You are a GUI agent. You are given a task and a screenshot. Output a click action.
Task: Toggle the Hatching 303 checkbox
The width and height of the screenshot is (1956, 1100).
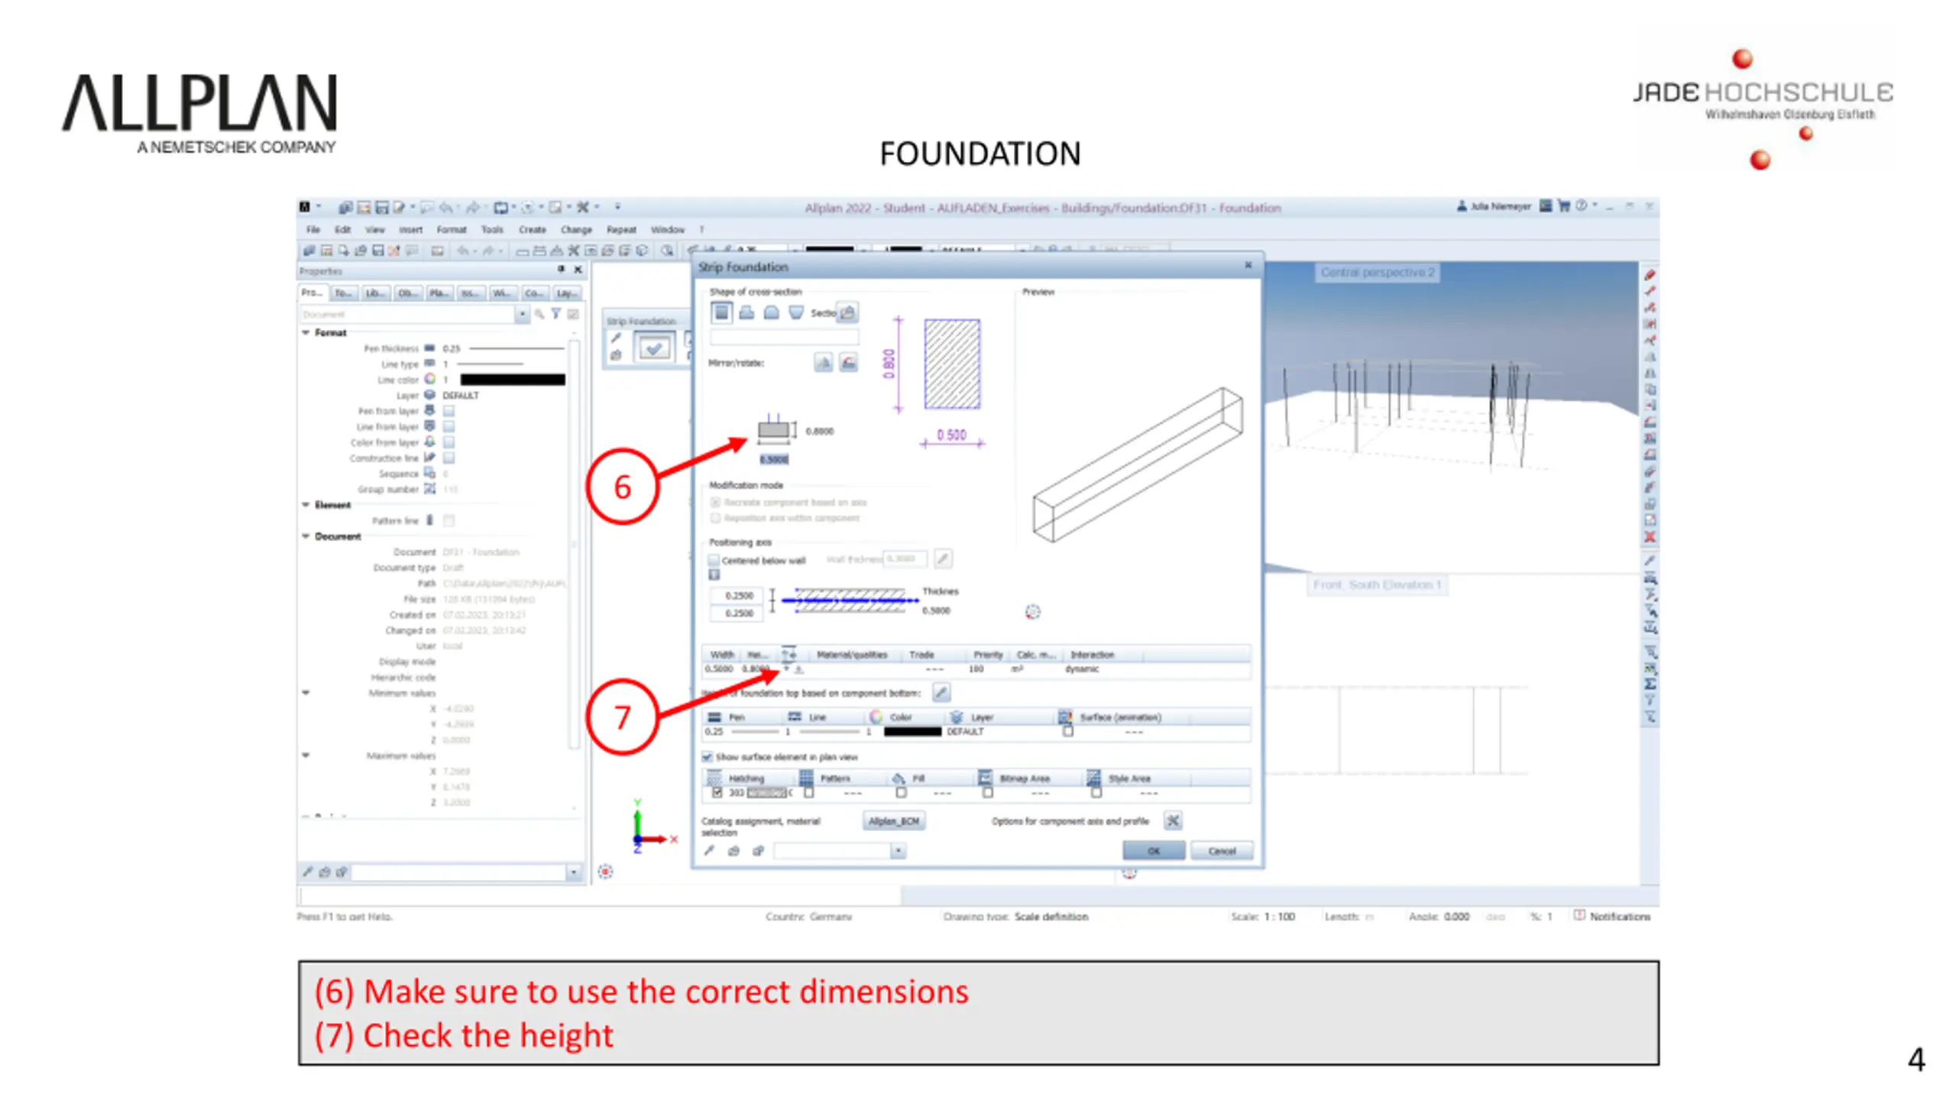click(717, 793)
